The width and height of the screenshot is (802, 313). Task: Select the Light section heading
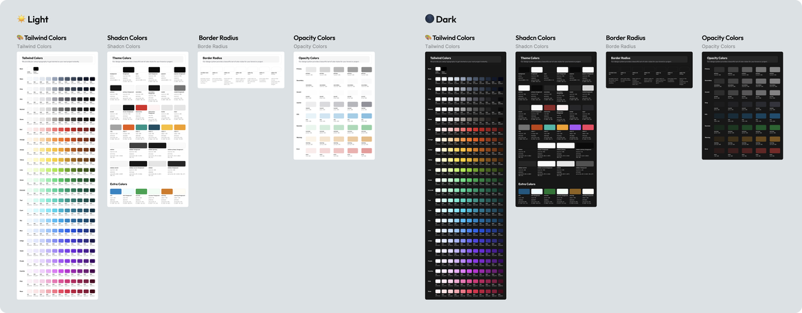pyautogui.click(x=38, y=19)
